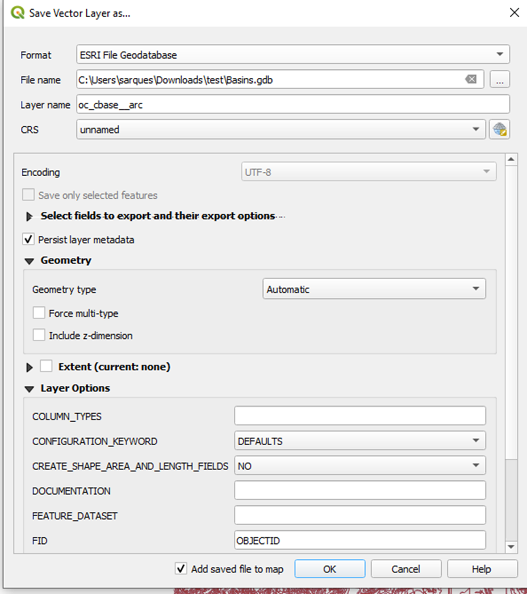
Task: Click the Cancel button
Action: (x=406, y=568)
